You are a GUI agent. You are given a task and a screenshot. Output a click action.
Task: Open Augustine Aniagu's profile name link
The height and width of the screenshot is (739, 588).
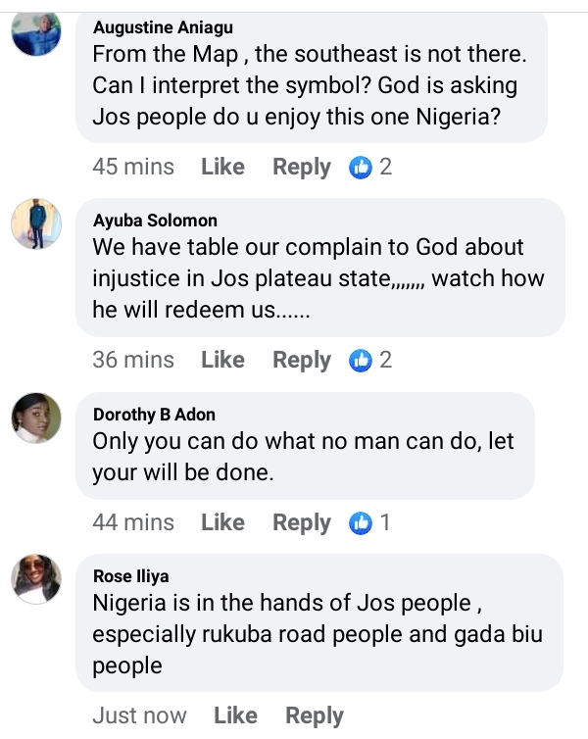tap(163, 27)
